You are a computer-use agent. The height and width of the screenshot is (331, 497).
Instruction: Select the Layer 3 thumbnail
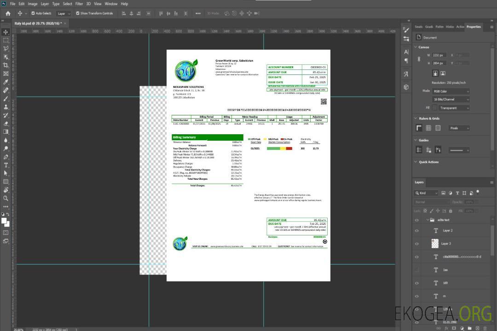click(435, 244)
